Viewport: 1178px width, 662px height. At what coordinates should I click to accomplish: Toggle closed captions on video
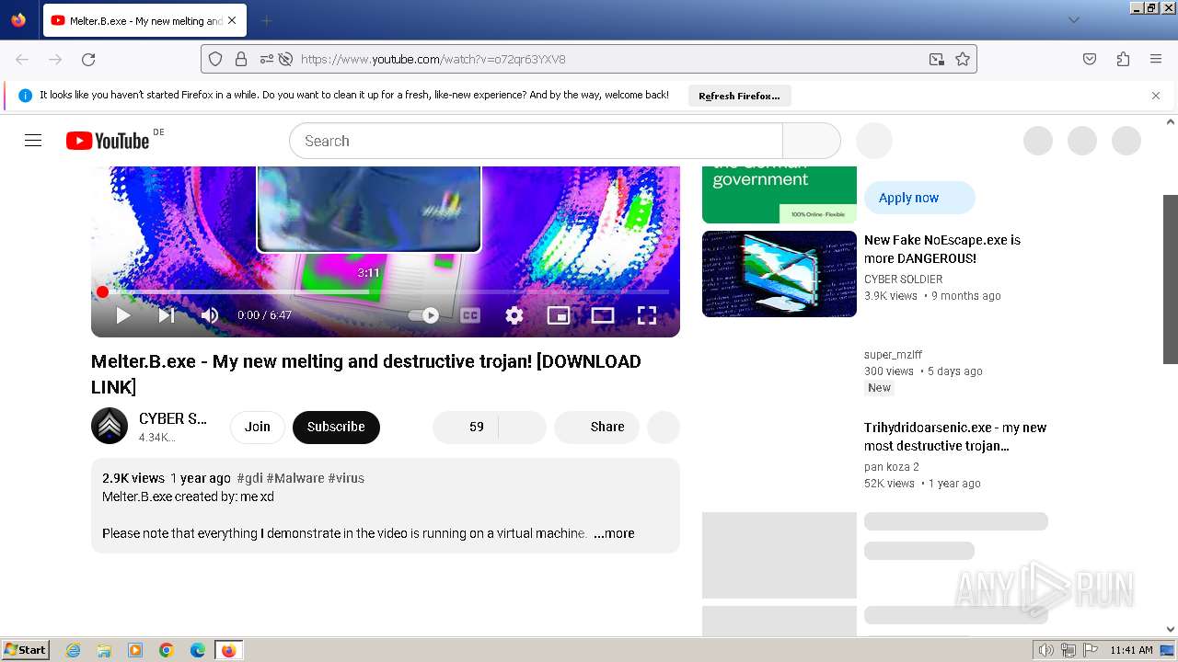470,315
